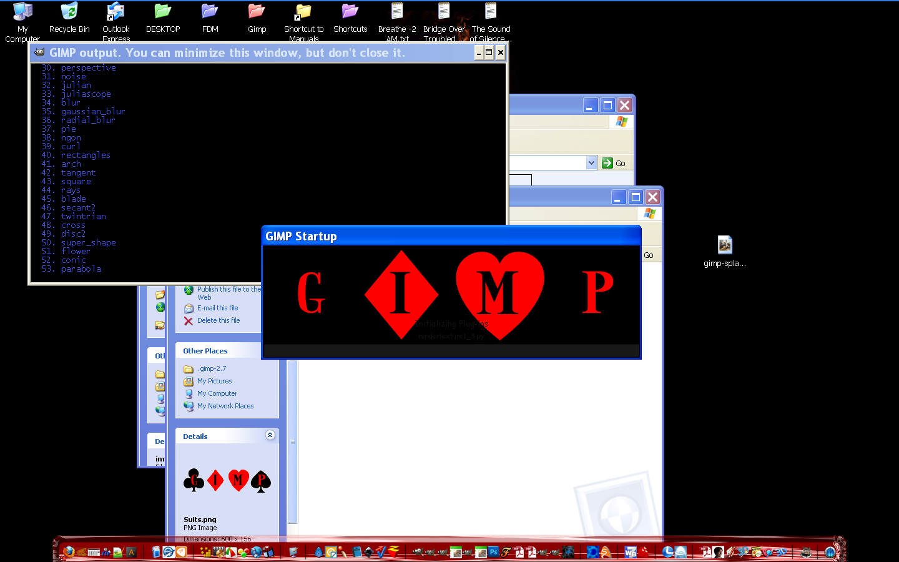Viewport: 899px width, 562px height.
Task: Click the '30. perspective' console line
Action: click(x=79, y=67)
